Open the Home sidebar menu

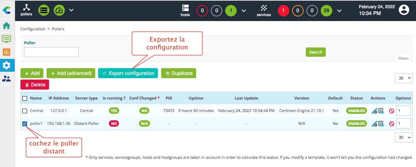tap(6, 26)
